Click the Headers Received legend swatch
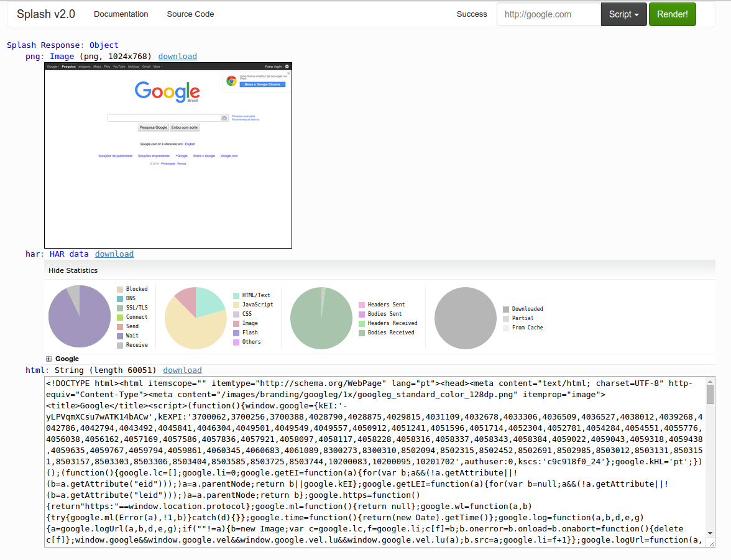 (x=361, y=323)
